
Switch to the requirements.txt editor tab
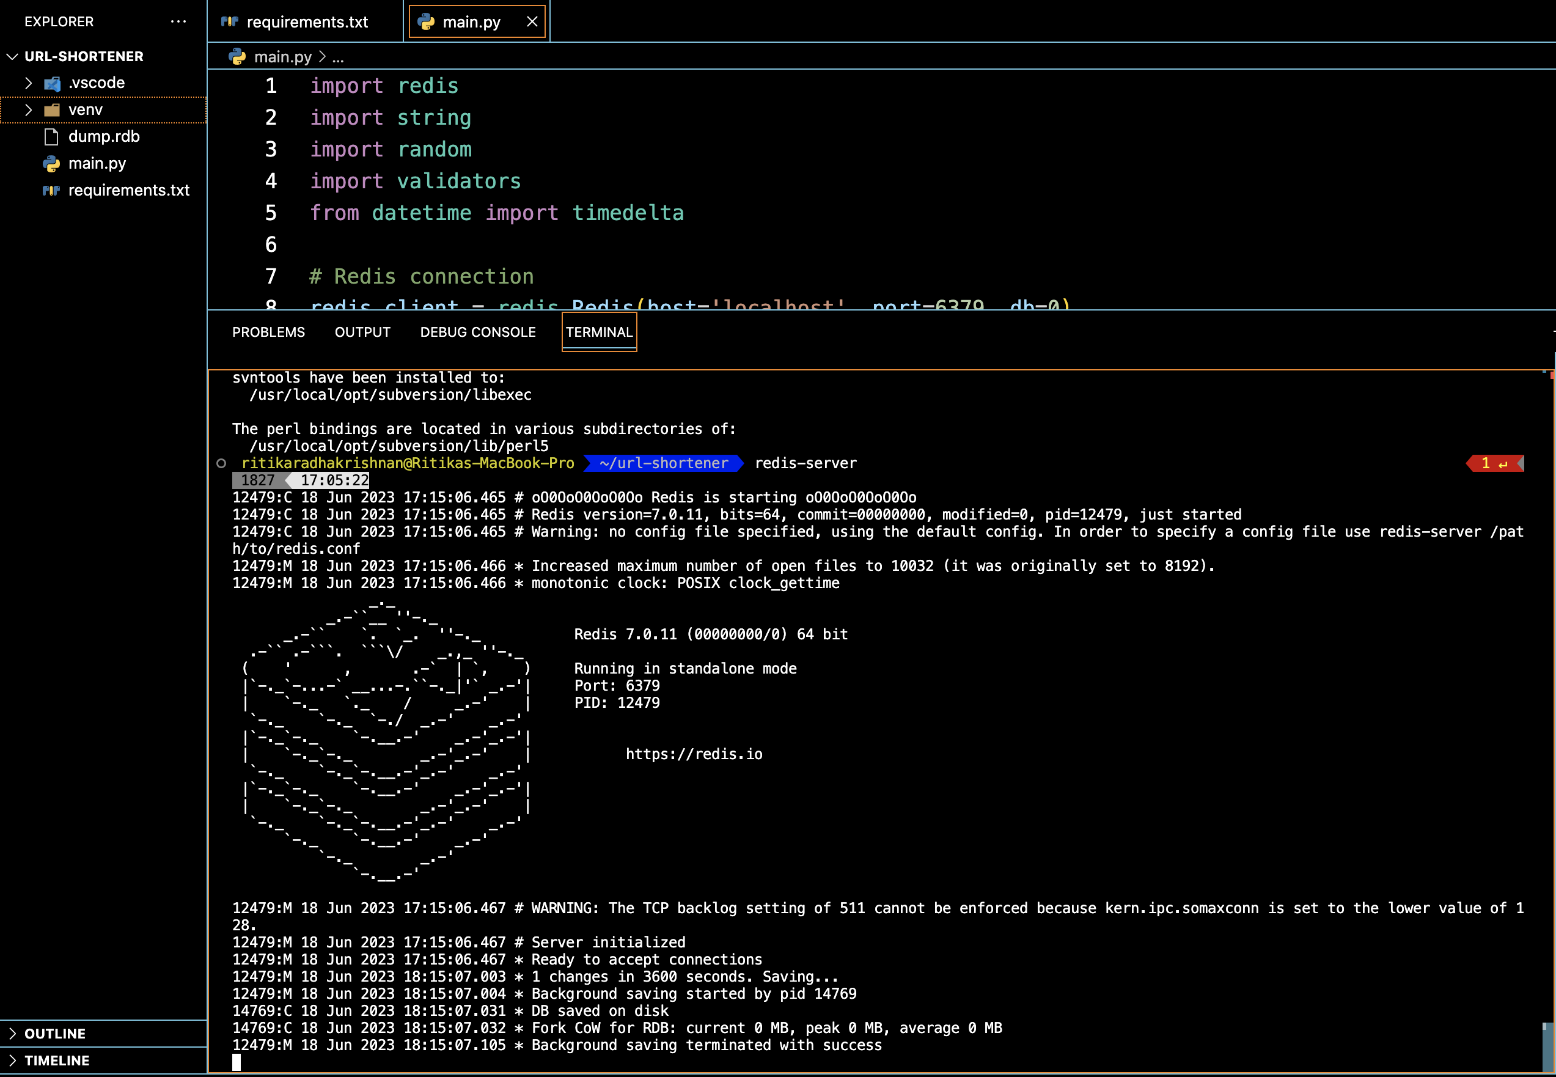pyautogui.click(x=306, y=21)
